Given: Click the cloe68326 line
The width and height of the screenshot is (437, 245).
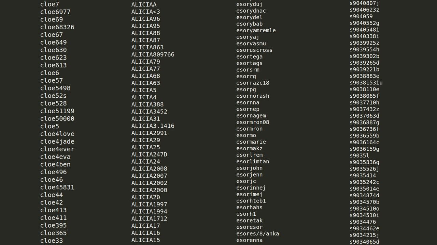Looking at the screenshot, I should (57, 27).
